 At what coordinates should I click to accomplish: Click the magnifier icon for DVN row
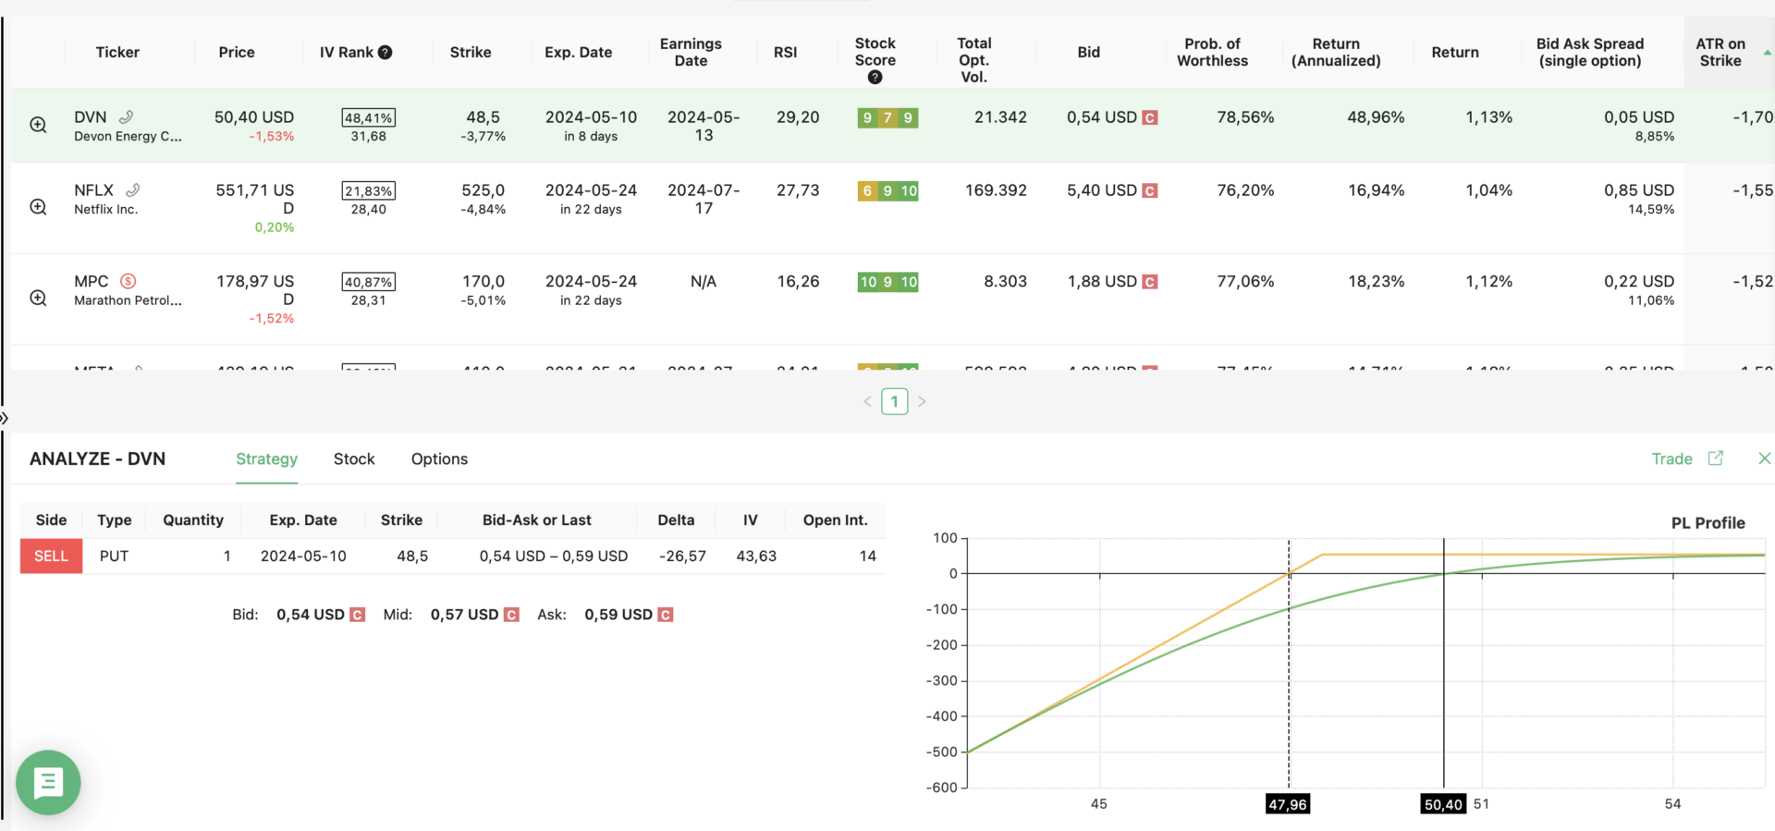[x=38, y=125]
